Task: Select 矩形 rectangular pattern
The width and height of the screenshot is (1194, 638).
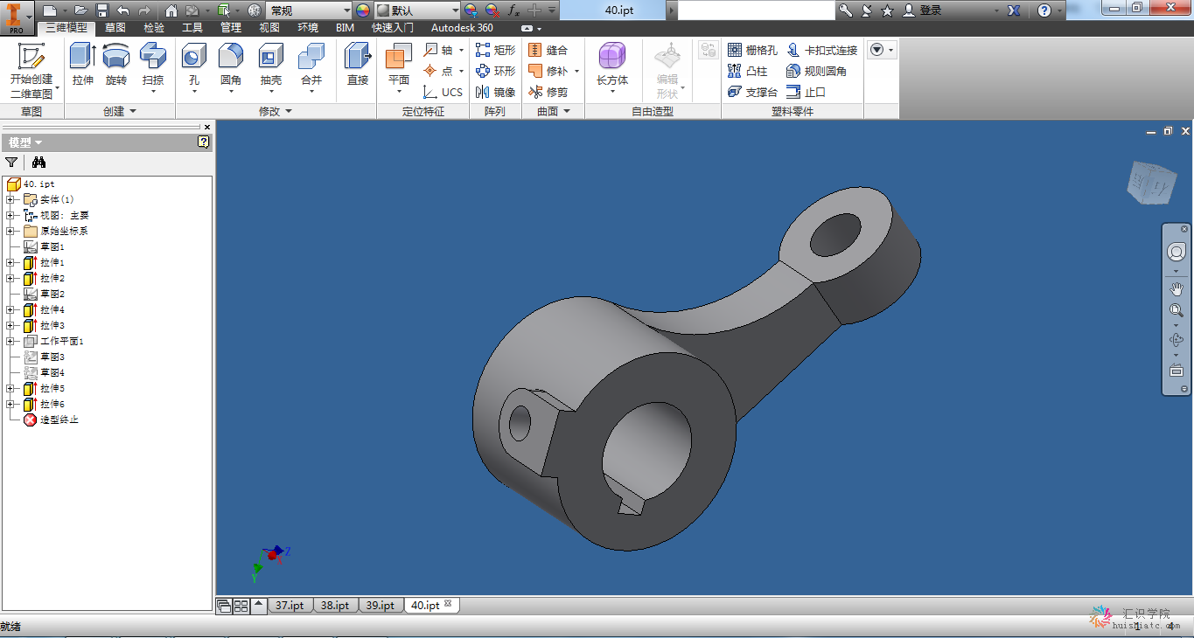Action: tap(495, 51)
